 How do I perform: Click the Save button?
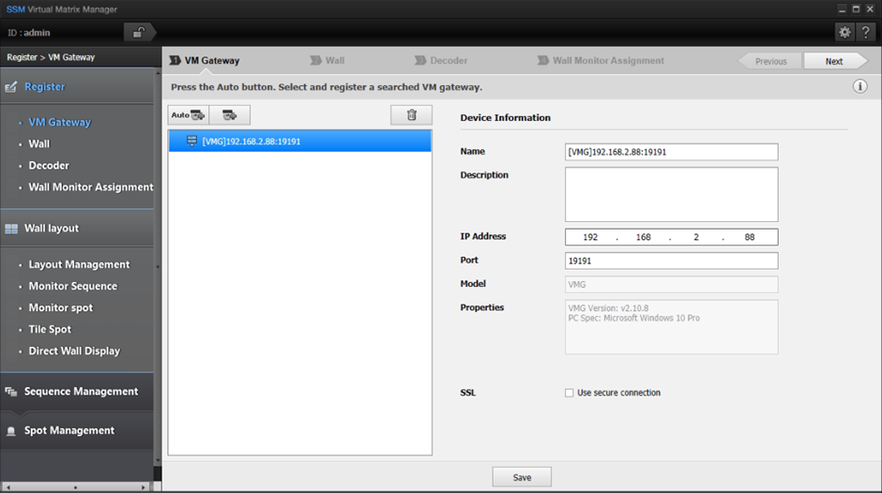[522, 477]
